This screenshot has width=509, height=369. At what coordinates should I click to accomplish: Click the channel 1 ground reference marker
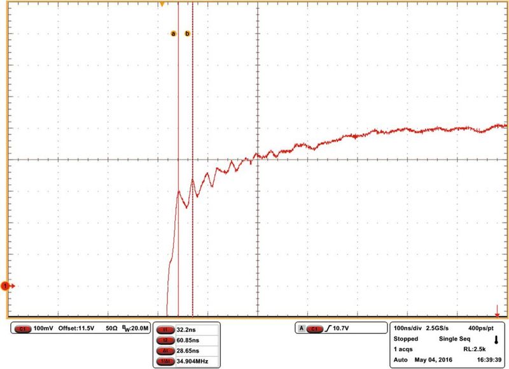(x=8, y=286)
